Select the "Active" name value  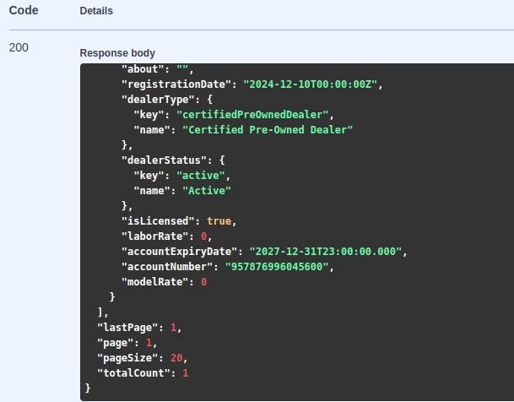pyautogui.click(x=207, y=191)
